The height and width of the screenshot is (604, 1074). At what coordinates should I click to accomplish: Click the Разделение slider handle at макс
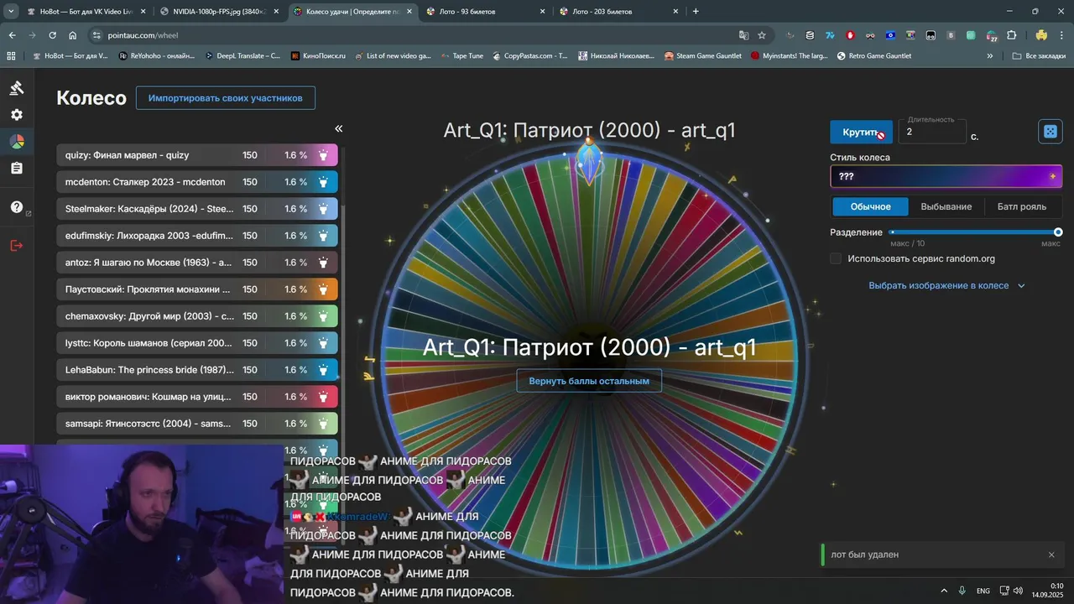[1058, 232]
